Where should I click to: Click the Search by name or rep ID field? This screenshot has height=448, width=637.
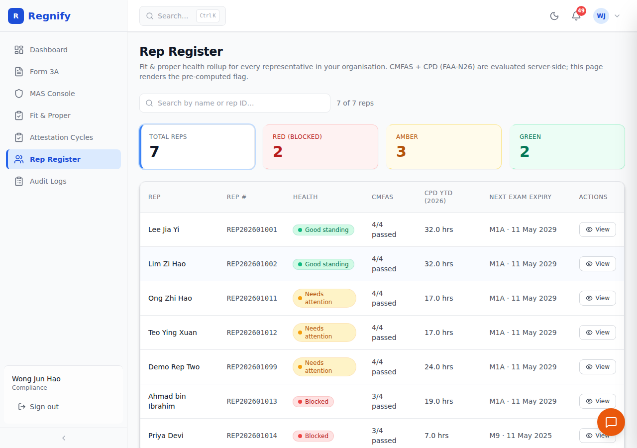(235, 103)
